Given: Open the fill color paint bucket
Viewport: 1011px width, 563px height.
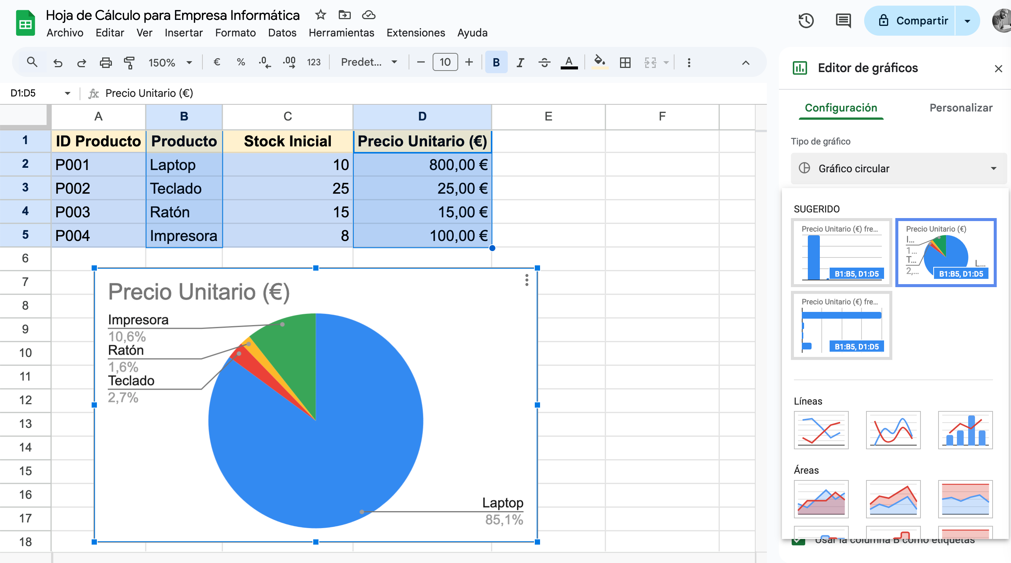Looking at the screenshot, I should 599,62.
